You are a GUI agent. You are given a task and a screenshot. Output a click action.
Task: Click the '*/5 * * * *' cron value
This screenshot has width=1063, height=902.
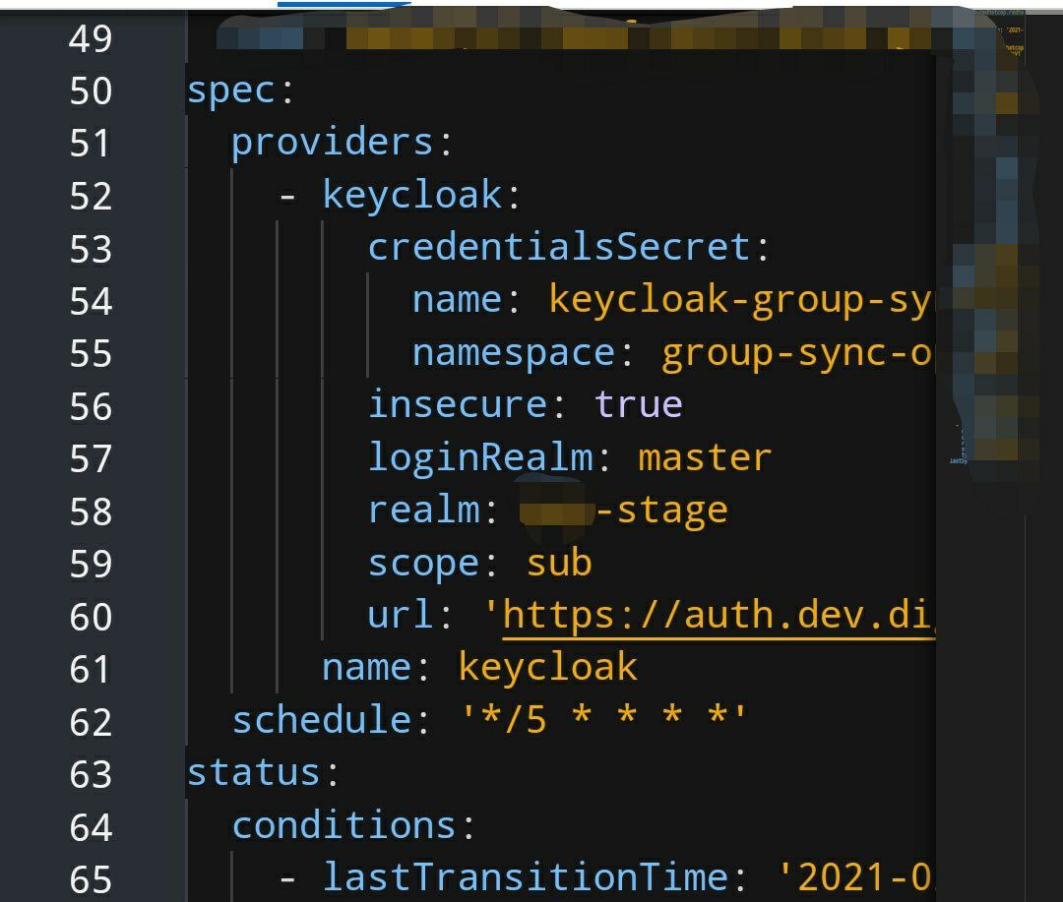[603, 718]
